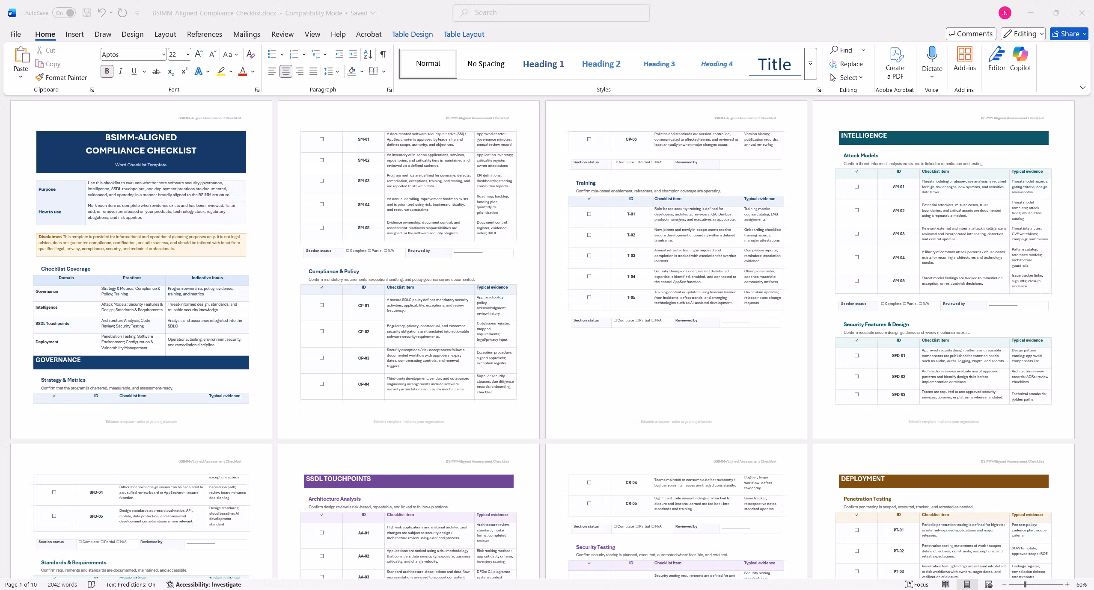Click the Format Painter brush icon
Screen dimensions: 1094x590
click(x=39, y=77)
